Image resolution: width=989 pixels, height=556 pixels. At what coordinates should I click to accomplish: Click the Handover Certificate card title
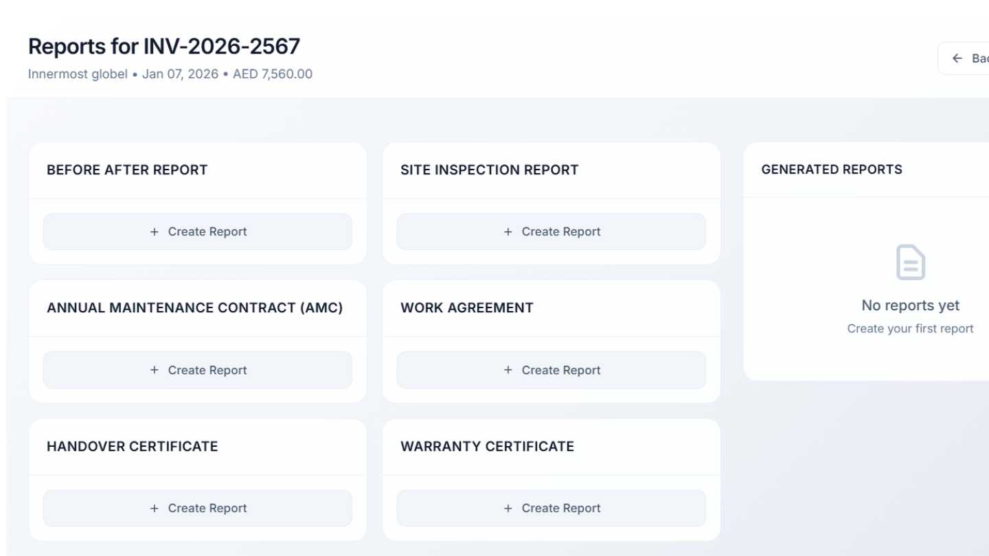click(132, 446)
